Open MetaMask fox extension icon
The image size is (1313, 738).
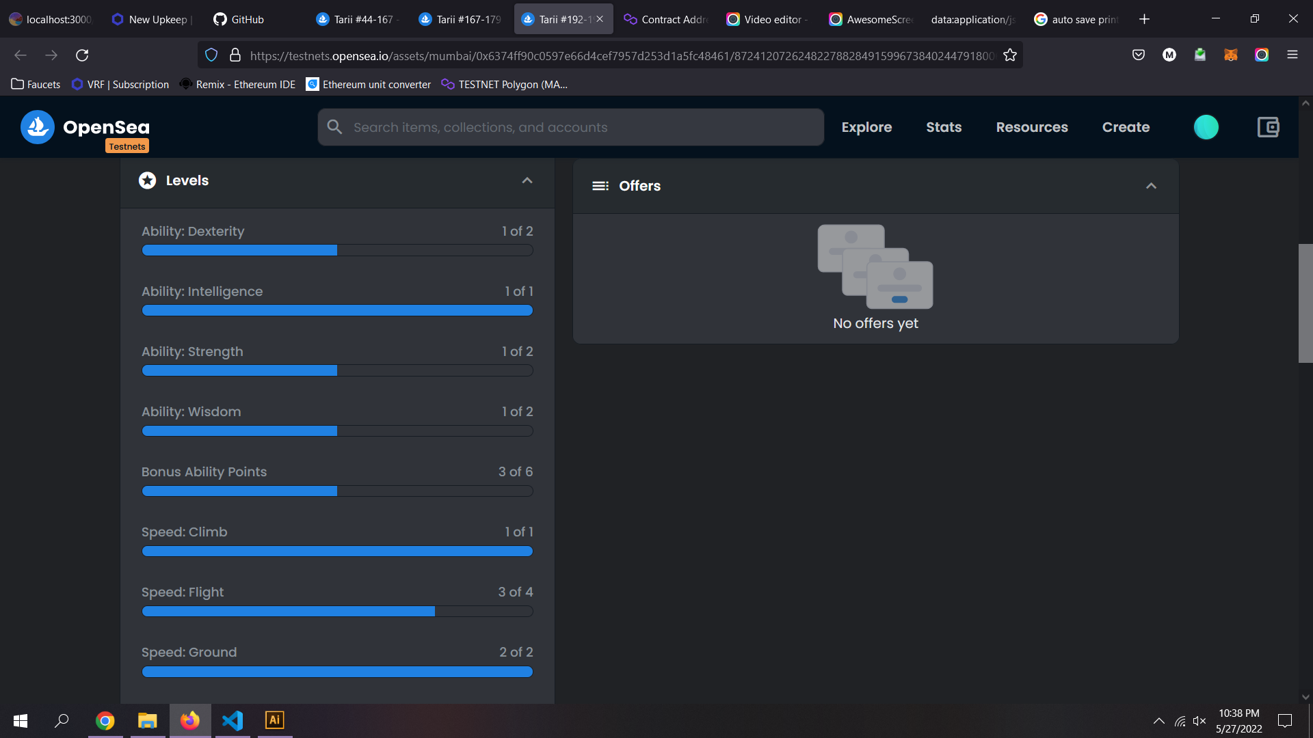[x=1231, y=55]
